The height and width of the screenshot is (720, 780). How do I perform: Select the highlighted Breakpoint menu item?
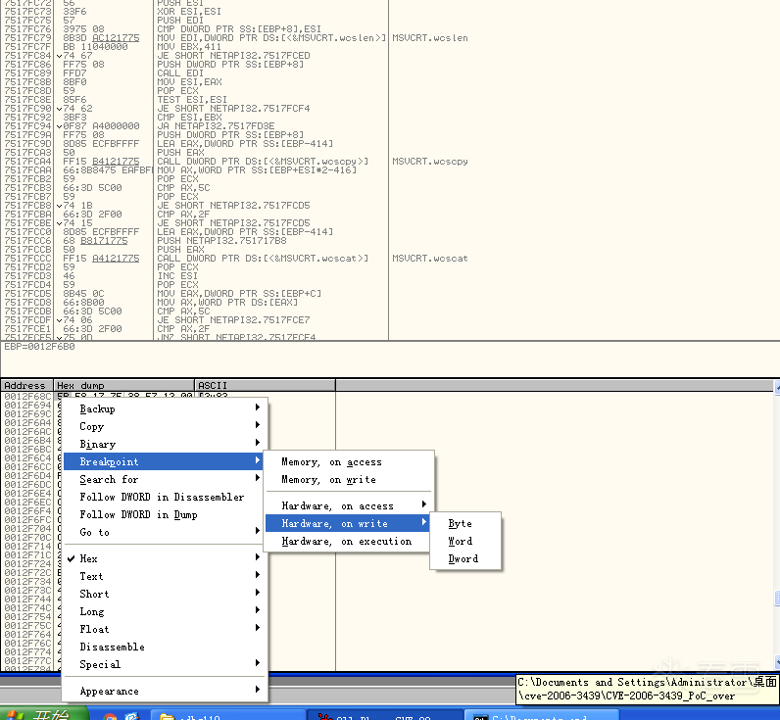click(165, 461)
